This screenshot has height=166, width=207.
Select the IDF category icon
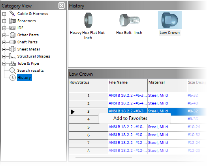13,28
